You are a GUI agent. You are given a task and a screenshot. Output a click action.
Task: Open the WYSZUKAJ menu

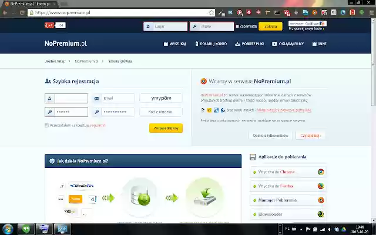175,43
